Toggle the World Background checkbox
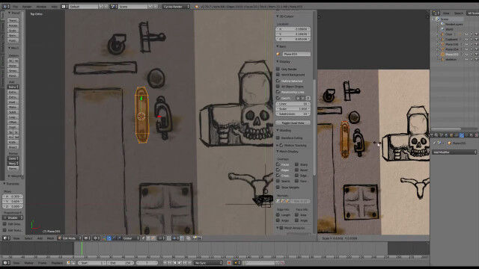This screenshot has width=479, height=269. pos(278,75)
